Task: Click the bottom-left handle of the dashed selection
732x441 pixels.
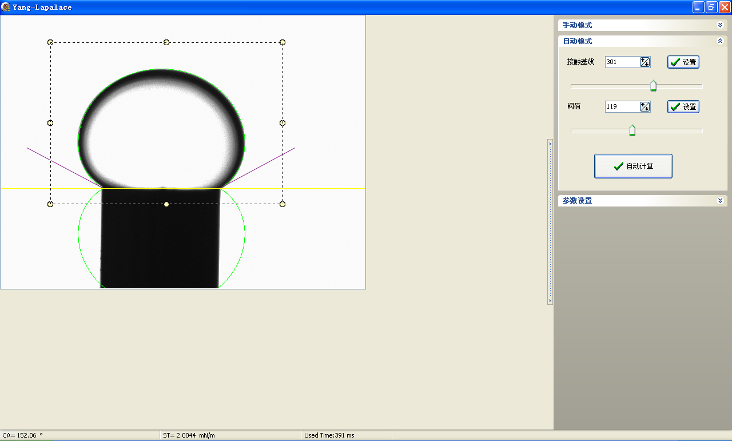Action: 50,204
